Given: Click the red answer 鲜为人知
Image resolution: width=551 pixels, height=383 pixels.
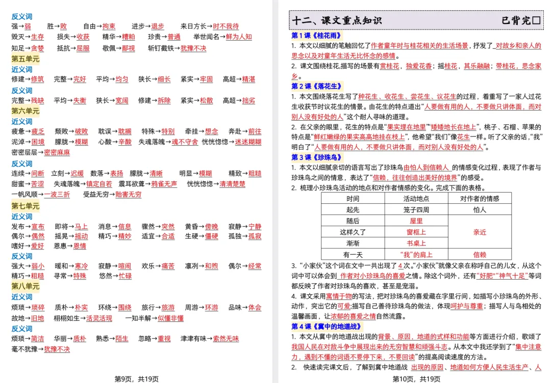Looking at the screenshot, I should click(x=239, y=37).
